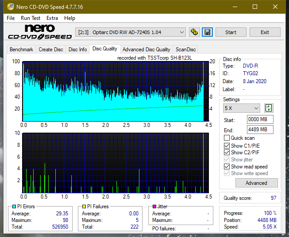This screenshot has height=237, width=289.
Task: Click the Position value 4488 MB
Action: [x=267, y=220]
